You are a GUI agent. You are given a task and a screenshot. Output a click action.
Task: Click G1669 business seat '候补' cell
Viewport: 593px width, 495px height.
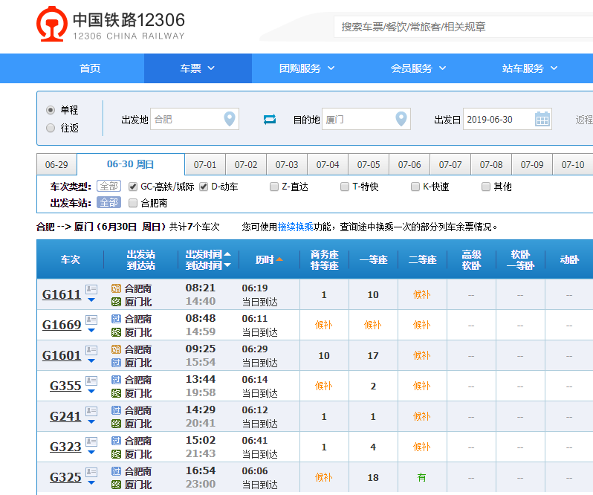point(324,325)
